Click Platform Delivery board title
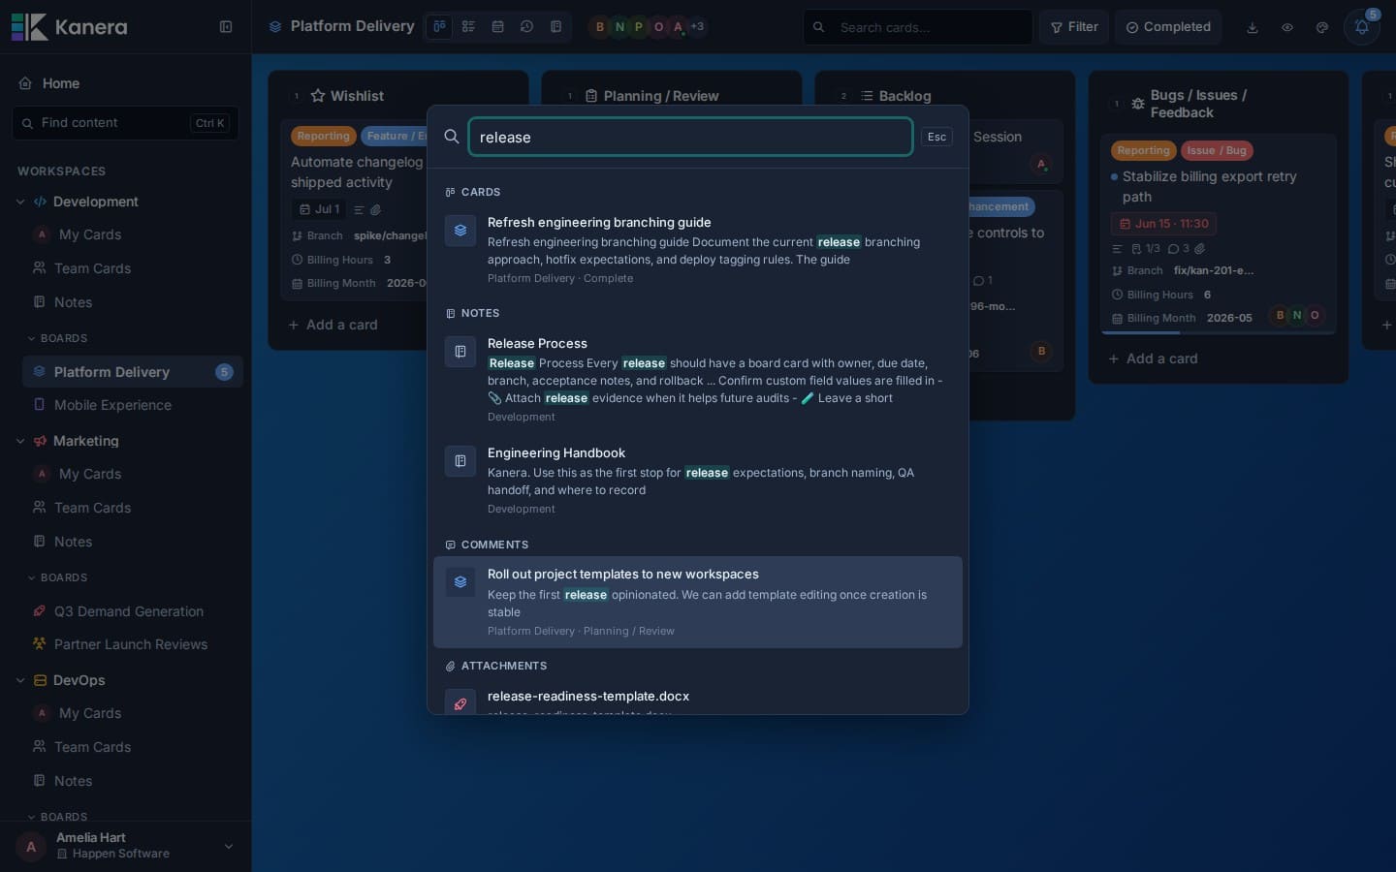This screenshot has height=872, width=1396. pyautogui.click(x=352, y=26)
